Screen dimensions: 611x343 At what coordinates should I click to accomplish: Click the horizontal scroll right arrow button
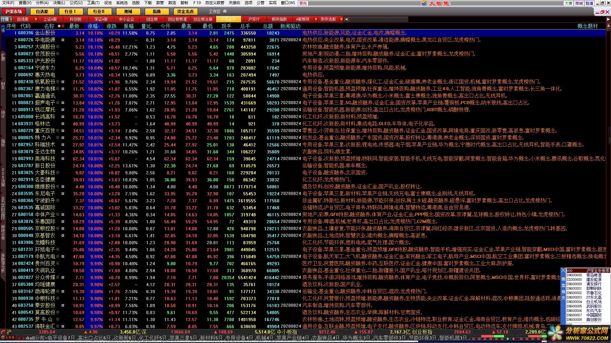[x=608, y=19]
